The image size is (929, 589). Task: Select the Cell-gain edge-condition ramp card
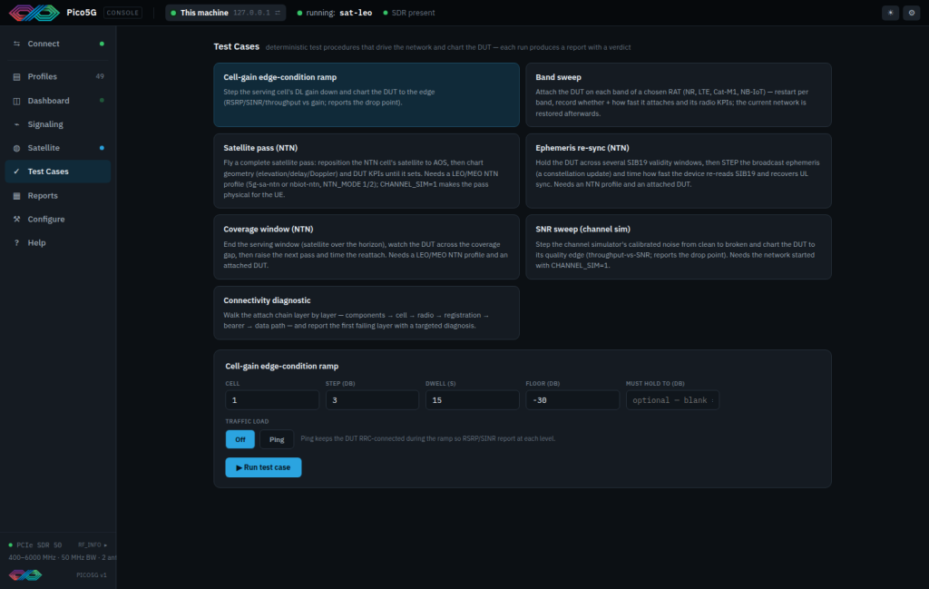(x=367, y=94)
